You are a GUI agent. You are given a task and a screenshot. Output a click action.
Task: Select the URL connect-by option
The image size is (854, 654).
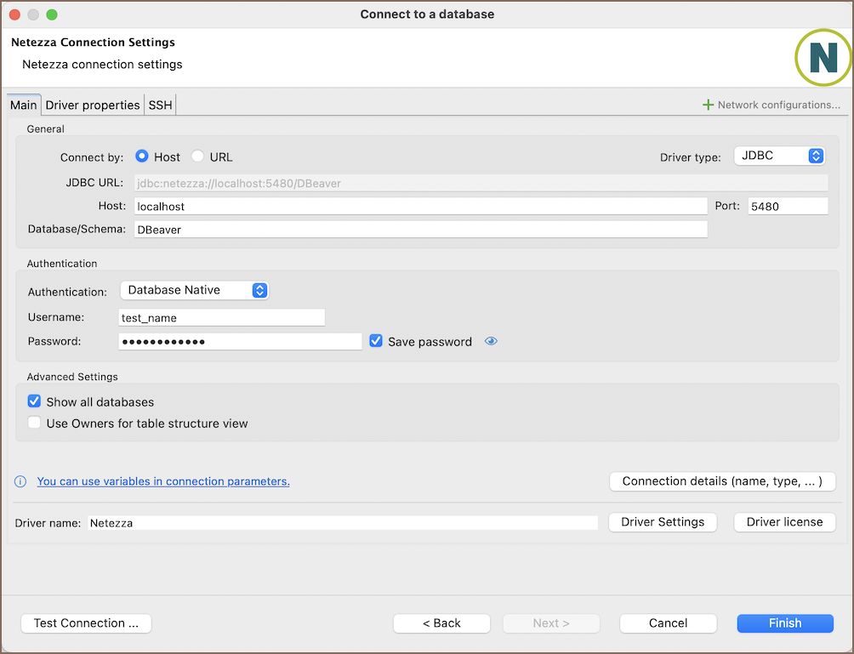click(x=198, y=156)
